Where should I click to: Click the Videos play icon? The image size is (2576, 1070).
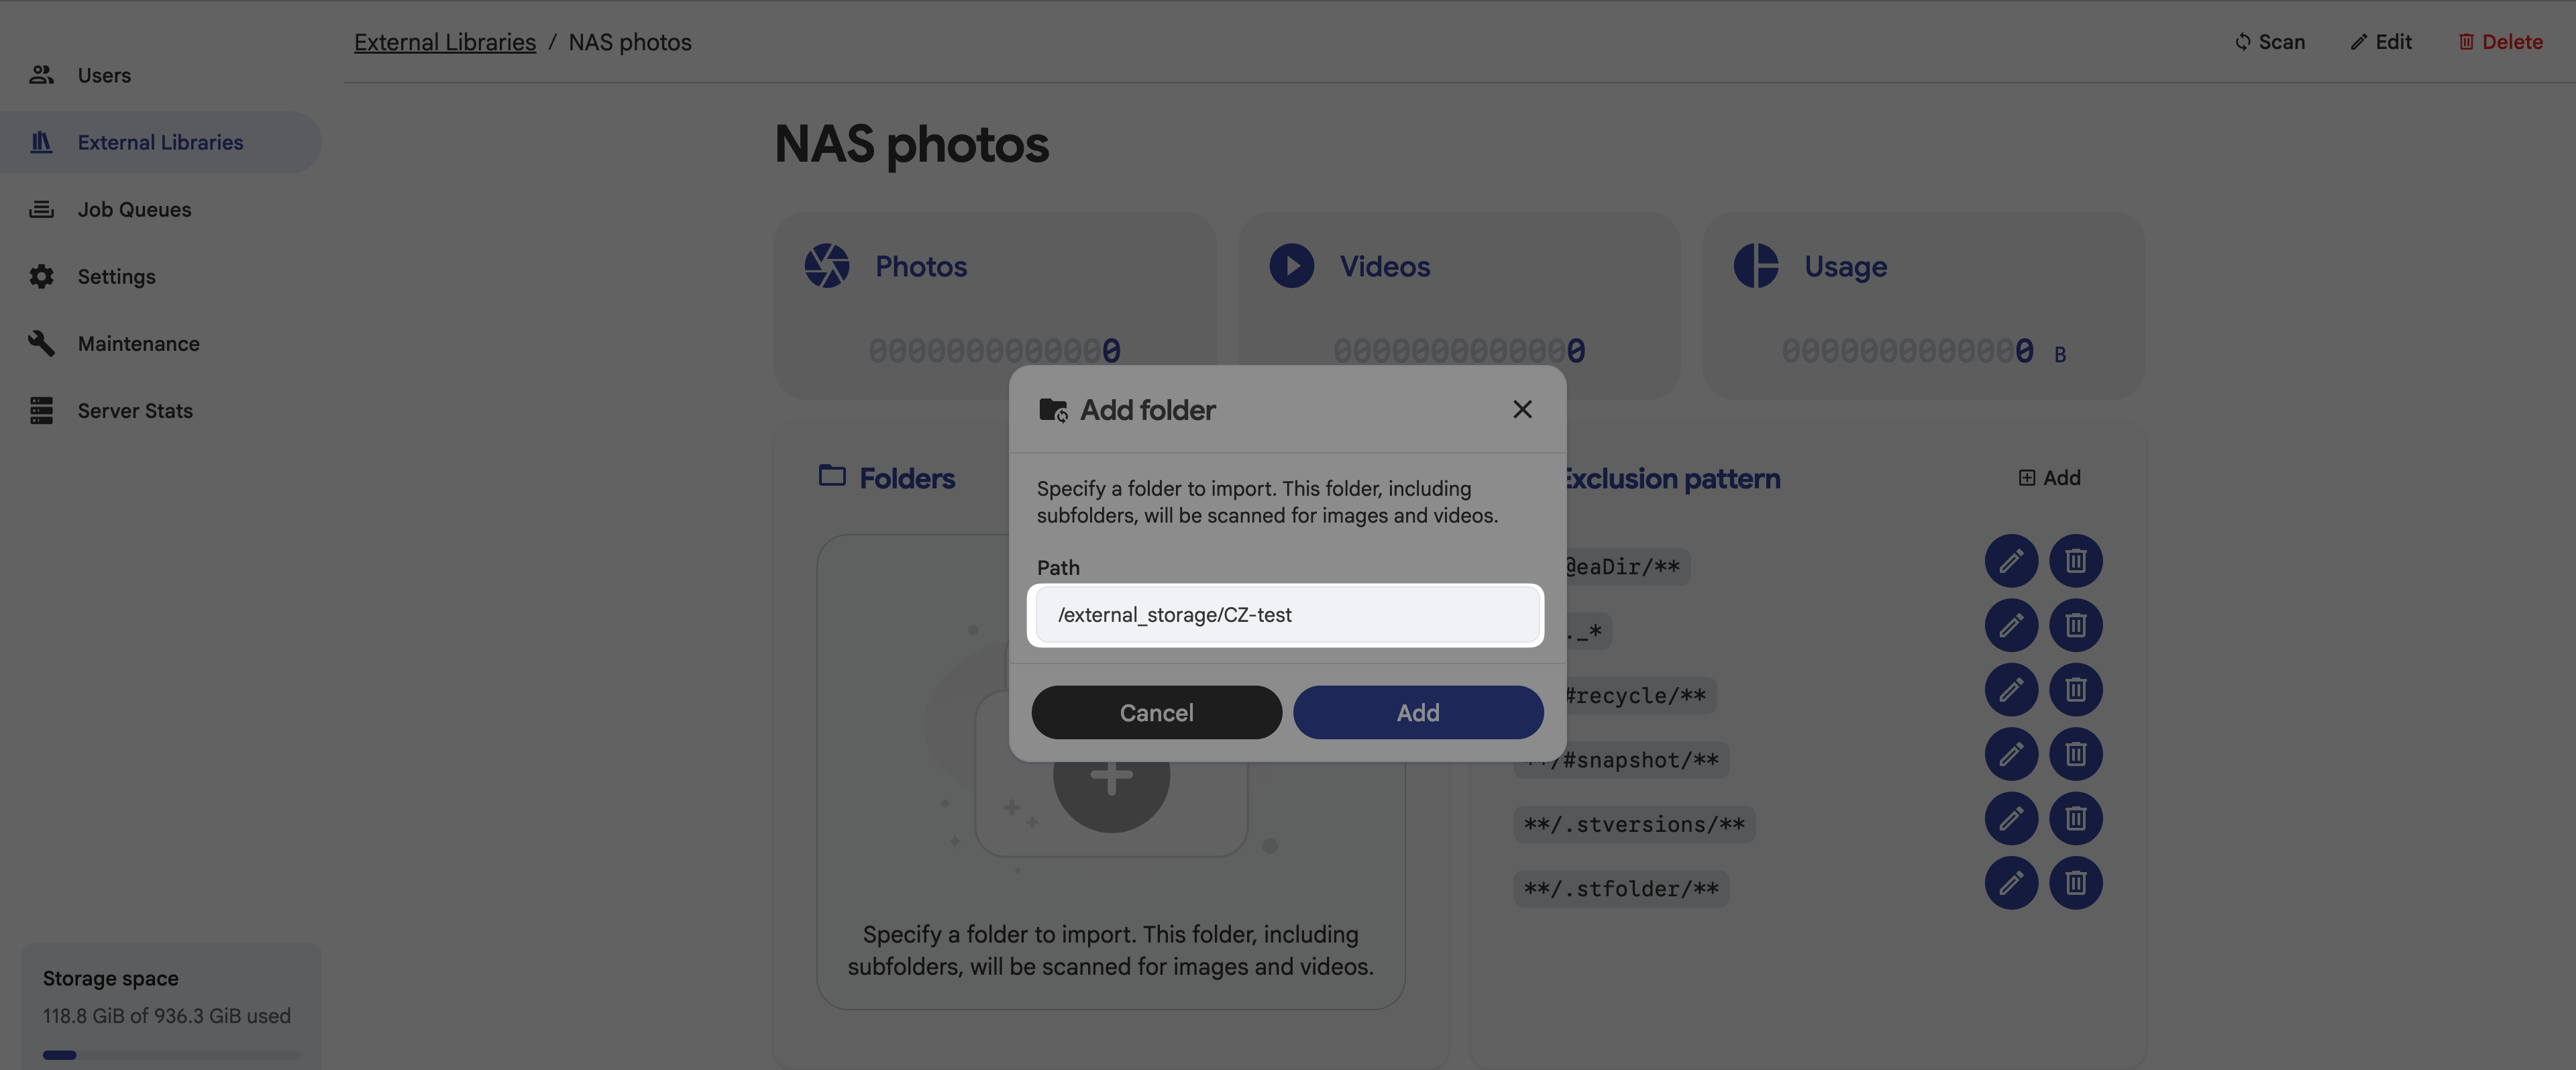[x=1291, y=265]
